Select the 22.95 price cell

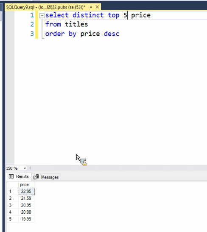click(27, 191)
